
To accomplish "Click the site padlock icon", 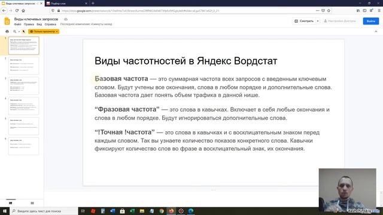I will 59,11.
